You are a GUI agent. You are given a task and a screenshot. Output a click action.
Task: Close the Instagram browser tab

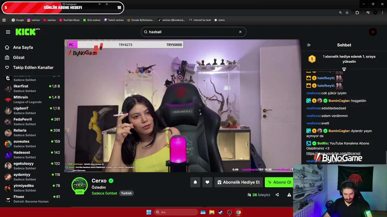99,4
